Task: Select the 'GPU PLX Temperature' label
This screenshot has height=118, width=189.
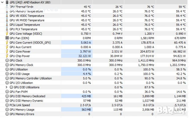Action: tap(23, 29)
